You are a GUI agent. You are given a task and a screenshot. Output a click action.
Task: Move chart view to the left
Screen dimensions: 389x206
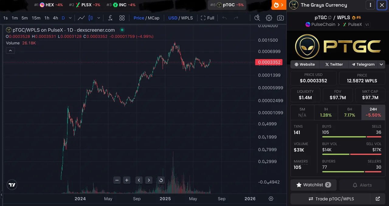(x=139, y=180)
